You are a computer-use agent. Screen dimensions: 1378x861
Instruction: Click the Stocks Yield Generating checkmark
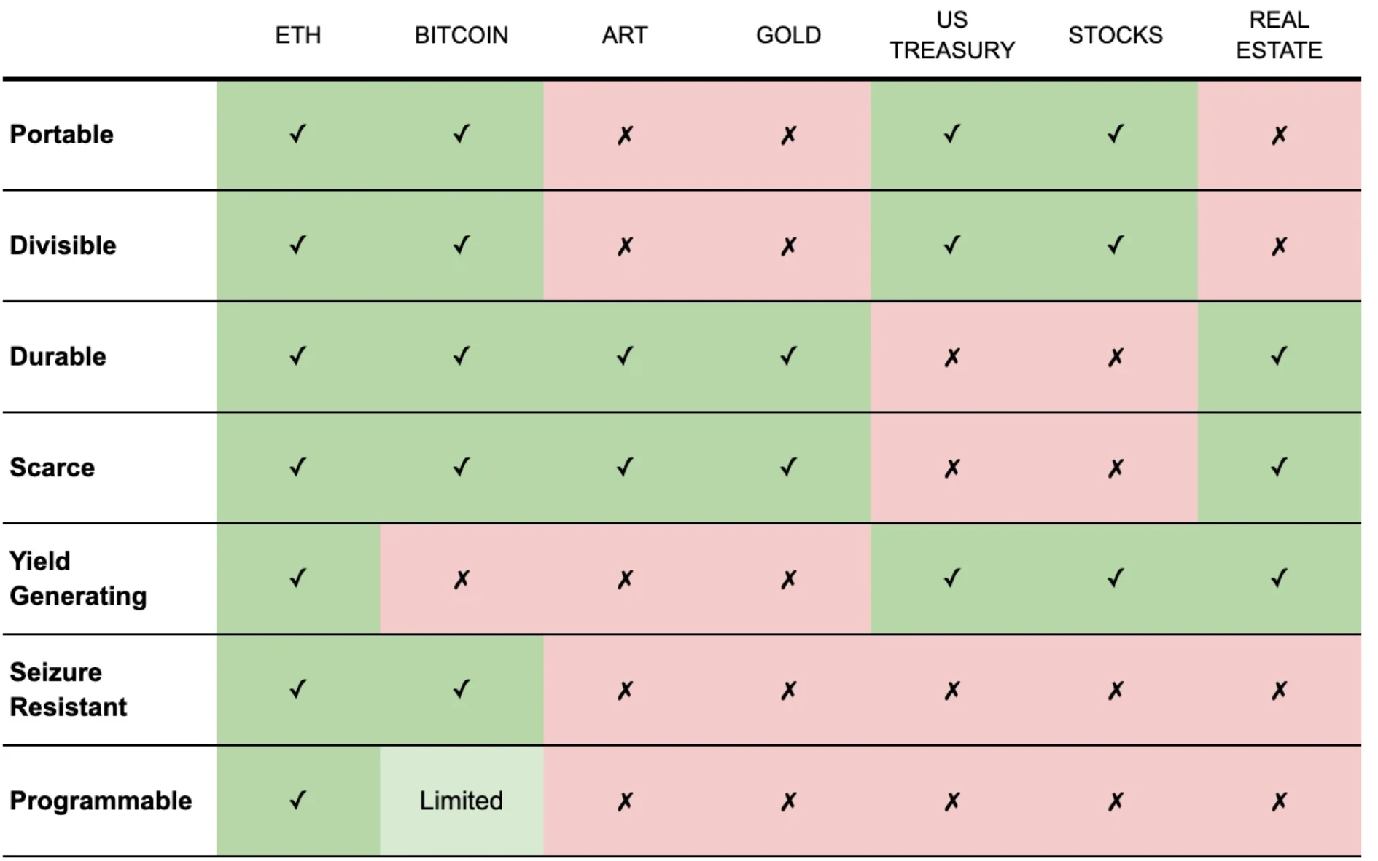click(x=1116, y=578)
